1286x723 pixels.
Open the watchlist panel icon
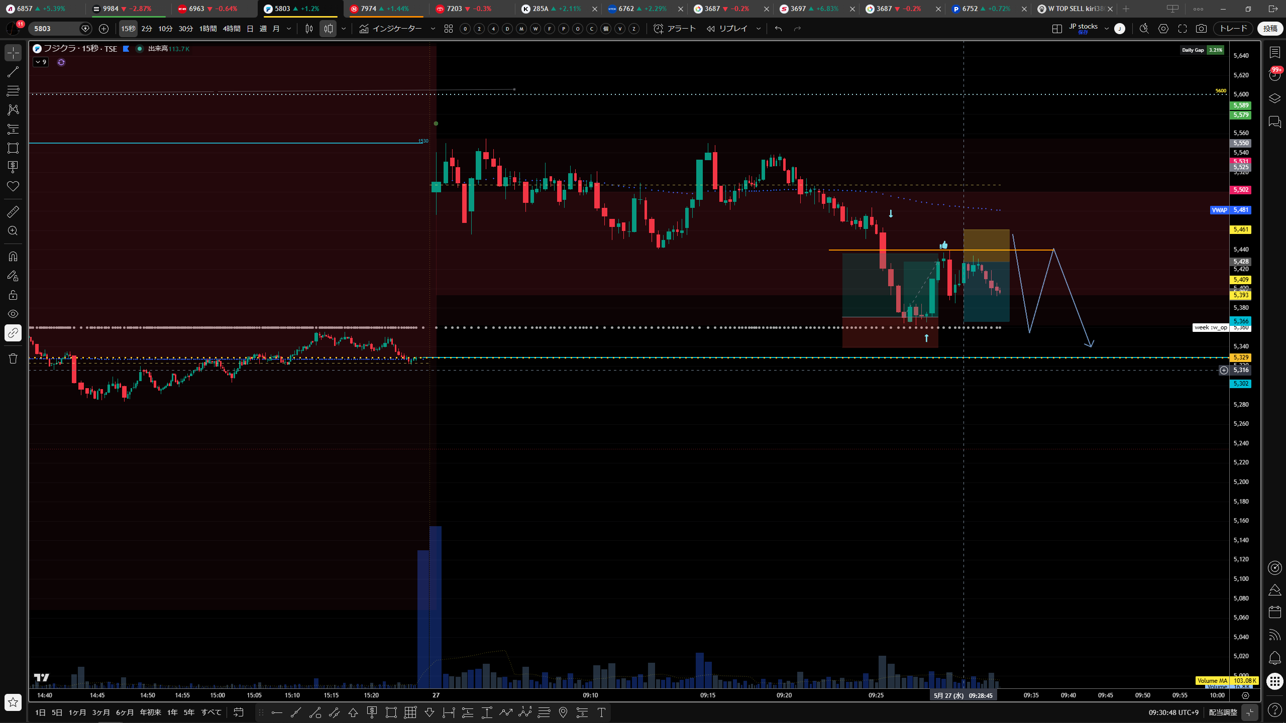tap(1275, 52)
